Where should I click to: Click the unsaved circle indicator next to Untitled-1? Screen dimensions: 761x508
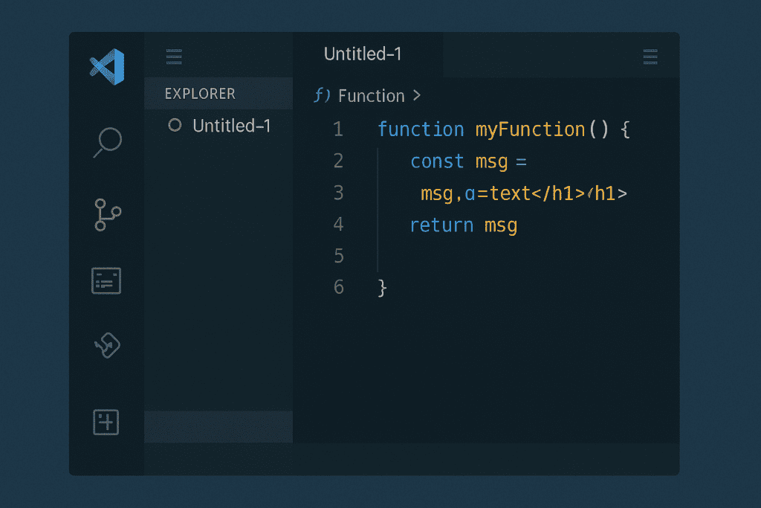click(175, 125)
